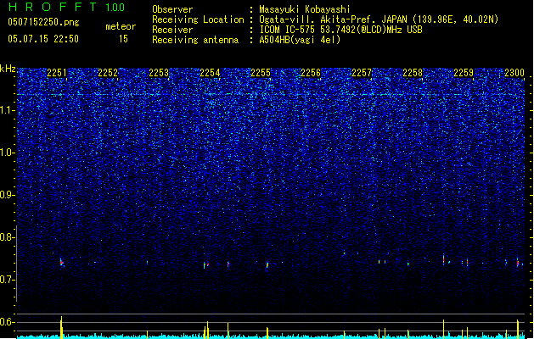Image resolution: width=534 pixels, height=339 pixels.
Task: Click the 2254 time marker
Action: pyautogui.click(x=210, y=73)
